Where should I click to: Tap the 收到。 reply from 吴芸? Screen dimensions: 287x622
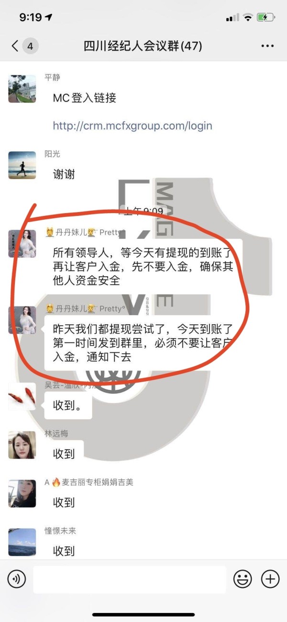(x=67, y=406)
